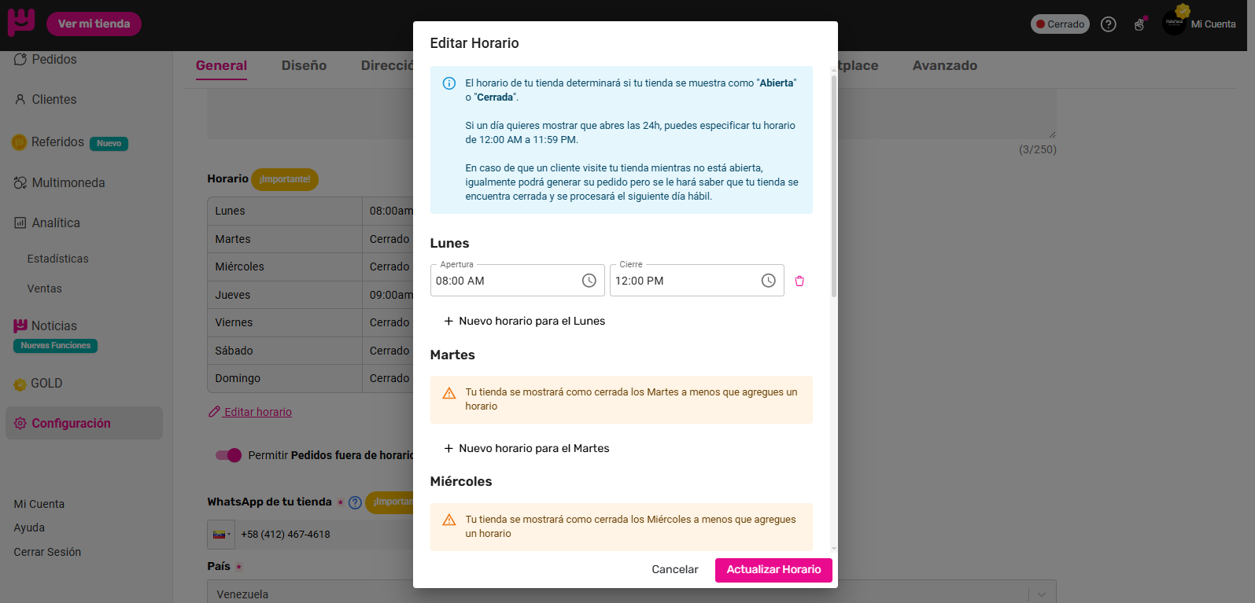Image resolution: width=1255 pixels, height=603 pixels.
Task: Click the Clientes person icon
Action: (x=20, y=99)
